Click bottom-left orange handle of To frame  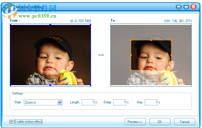coord(131,70)
